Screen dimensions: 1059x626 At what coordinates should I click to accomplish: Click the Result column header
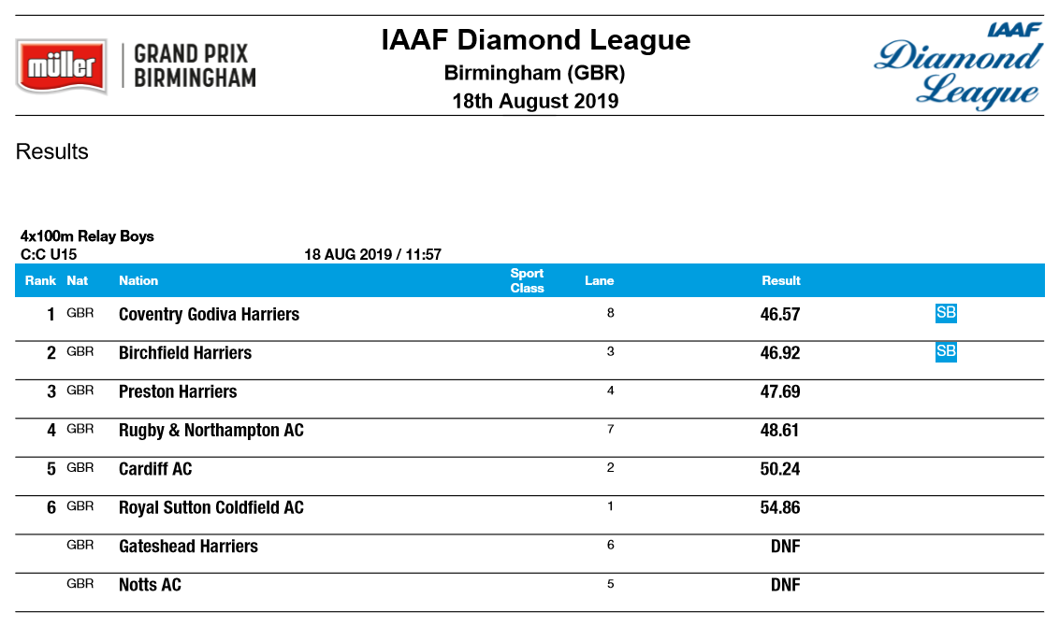780,280
